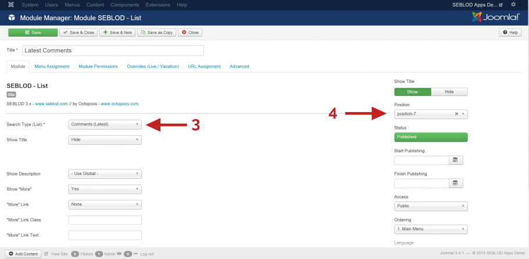Click the module cube icon in header
The image size is (529, 259).
coord(12,17)
